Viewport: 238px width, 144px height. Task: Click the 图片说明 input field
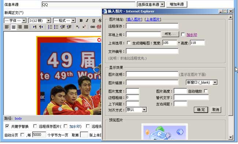click(x=152, y=74)
